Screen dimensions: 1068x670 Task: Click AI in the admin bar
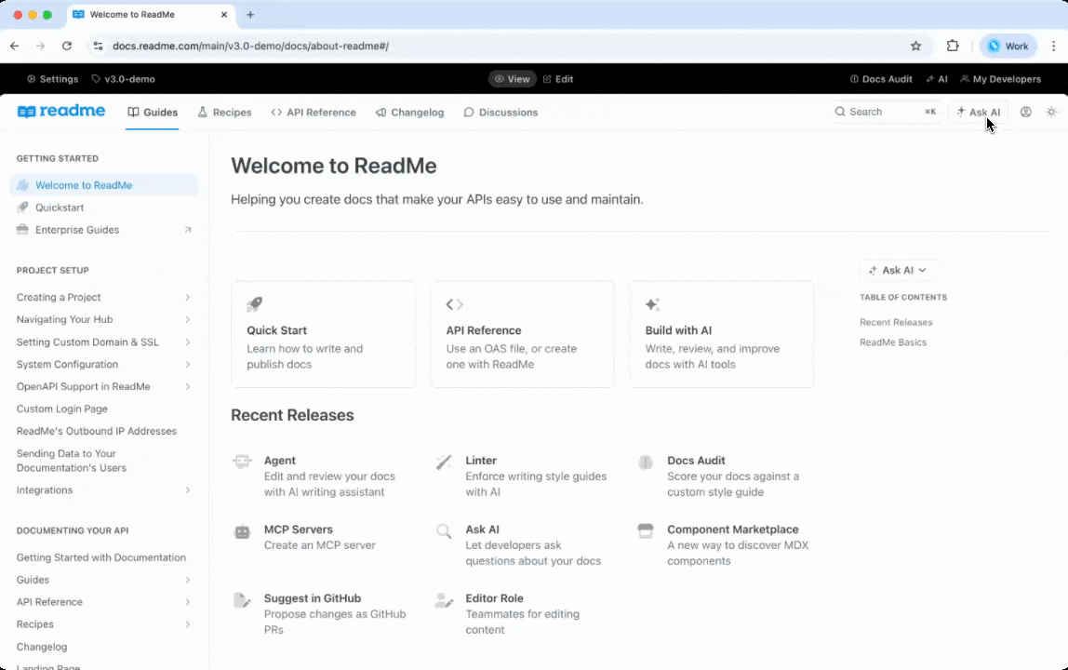click(937, 79)
